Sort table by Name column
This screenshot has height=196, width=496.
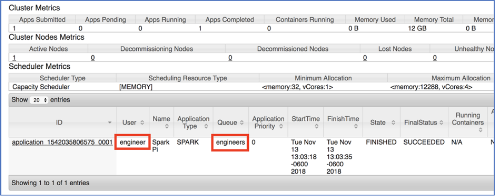pyautogui.click(x=161, y=122)
